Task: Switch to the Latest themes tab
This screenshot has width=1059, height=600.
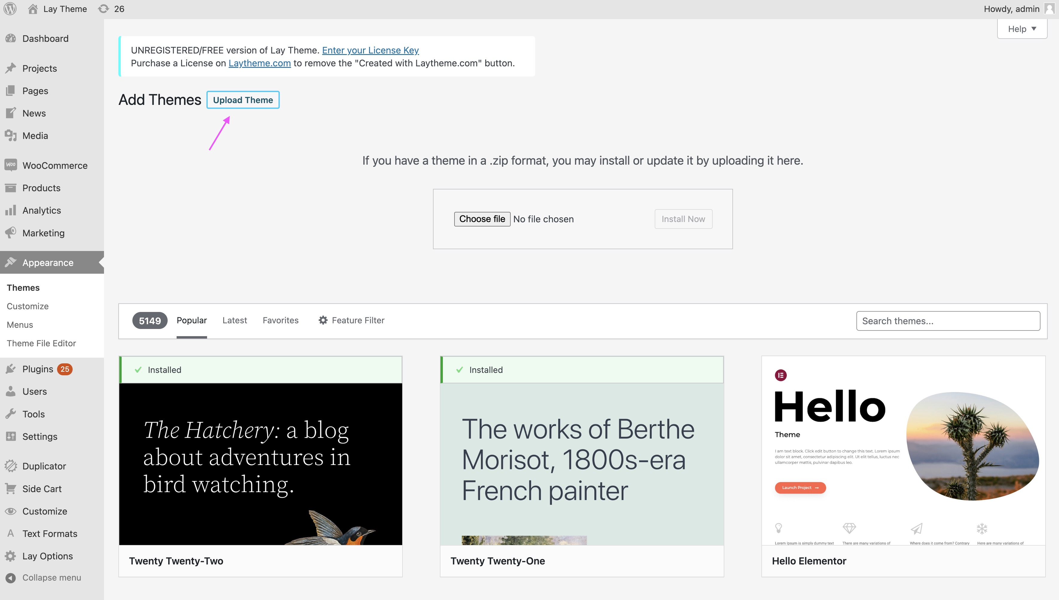Action: 235,320
